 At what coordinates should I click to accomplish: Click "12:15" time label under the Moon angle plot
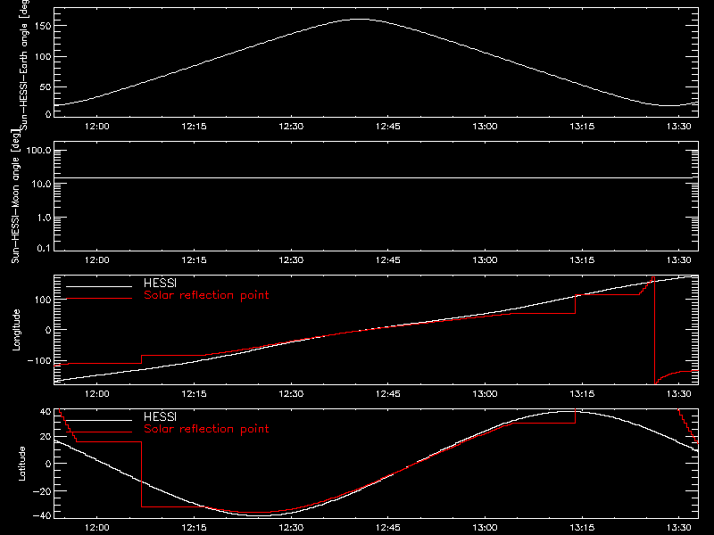coord(194,260)
